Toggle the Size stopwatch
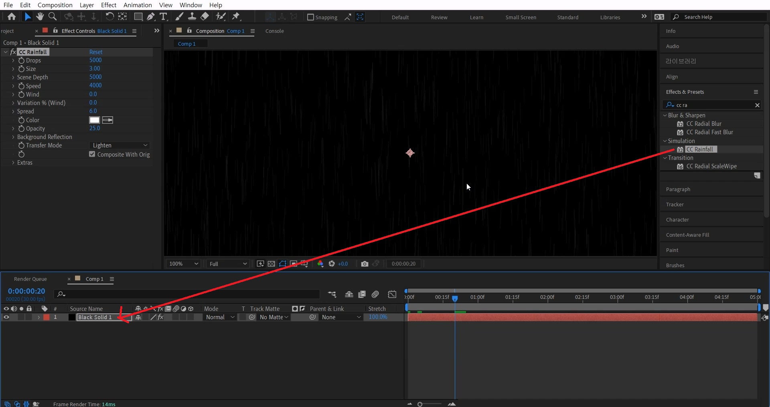Screen dimensions: 770x407 pyautogui.click(x=21, y=69)
